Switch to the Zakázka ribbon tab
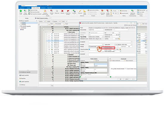The width and height of the screenshot is (164, 114). pos(29,8)
